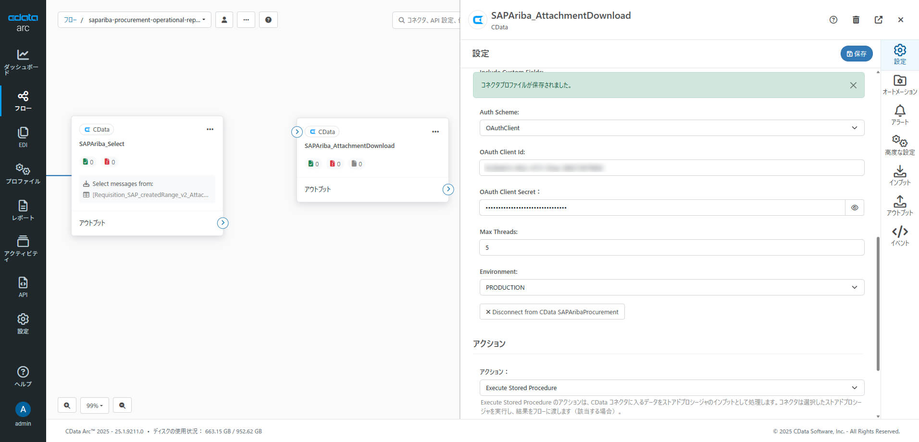This screenshot has width=919, height=442.
Task: Click the SAPAriba_Select connector title
Action: pyautogui.click(x=102, y=144)
